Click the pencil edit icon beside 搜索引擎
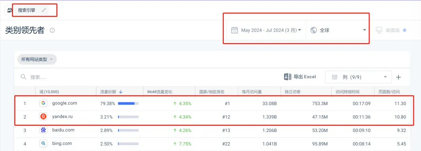 [x=44, y=10]
